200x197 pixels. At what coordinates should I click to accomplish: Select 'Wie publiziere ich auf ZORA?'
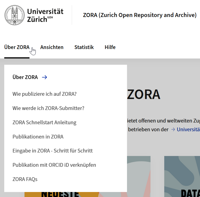[x=44, y=94]
